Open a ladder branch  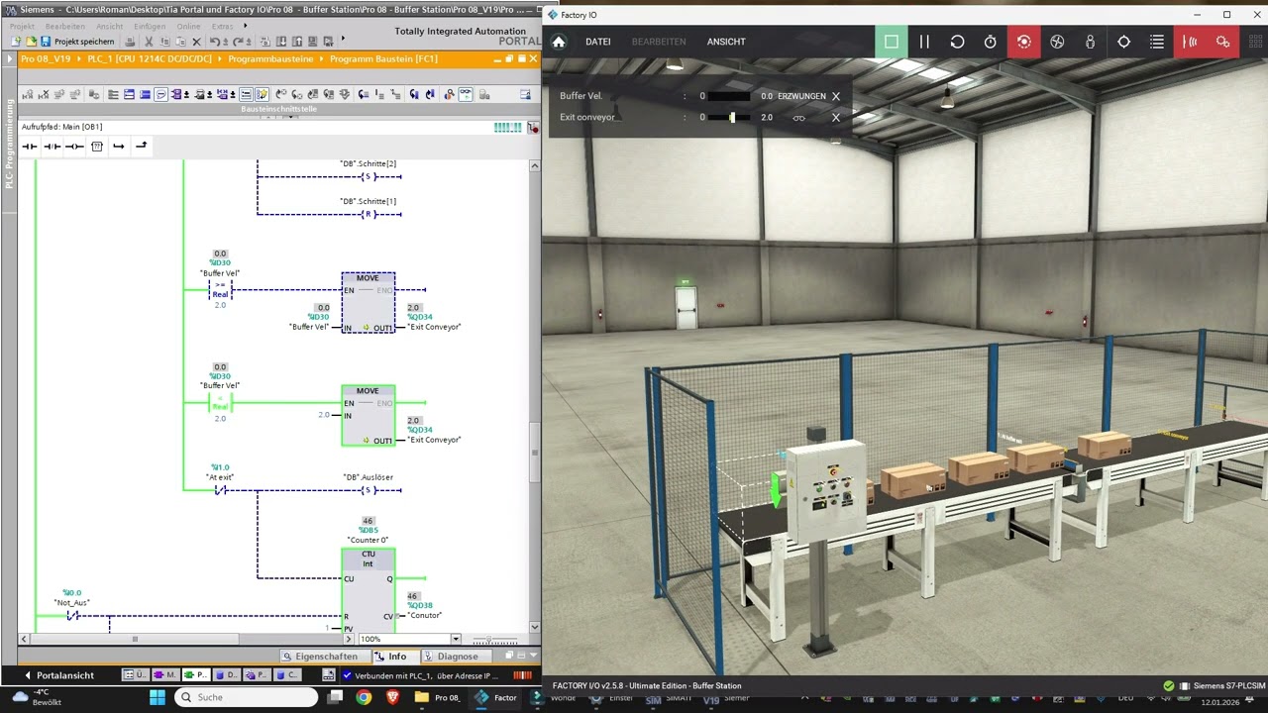tap(119, 147)
